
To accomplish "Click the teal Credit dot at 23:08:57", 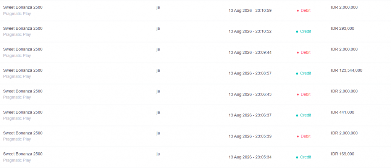I will pyautogui.click(x=297, y=74).
